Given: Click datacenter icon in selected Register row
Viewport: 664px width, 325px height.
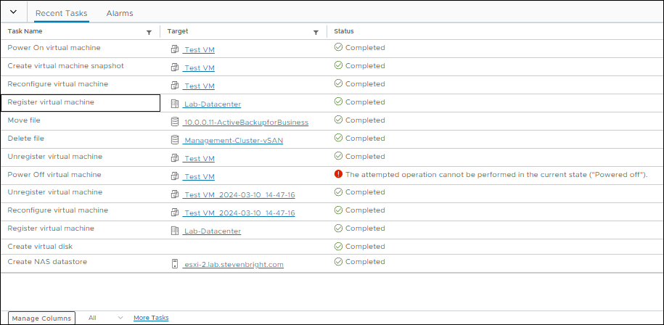Looking at the screenshot, I should point(174,104).
